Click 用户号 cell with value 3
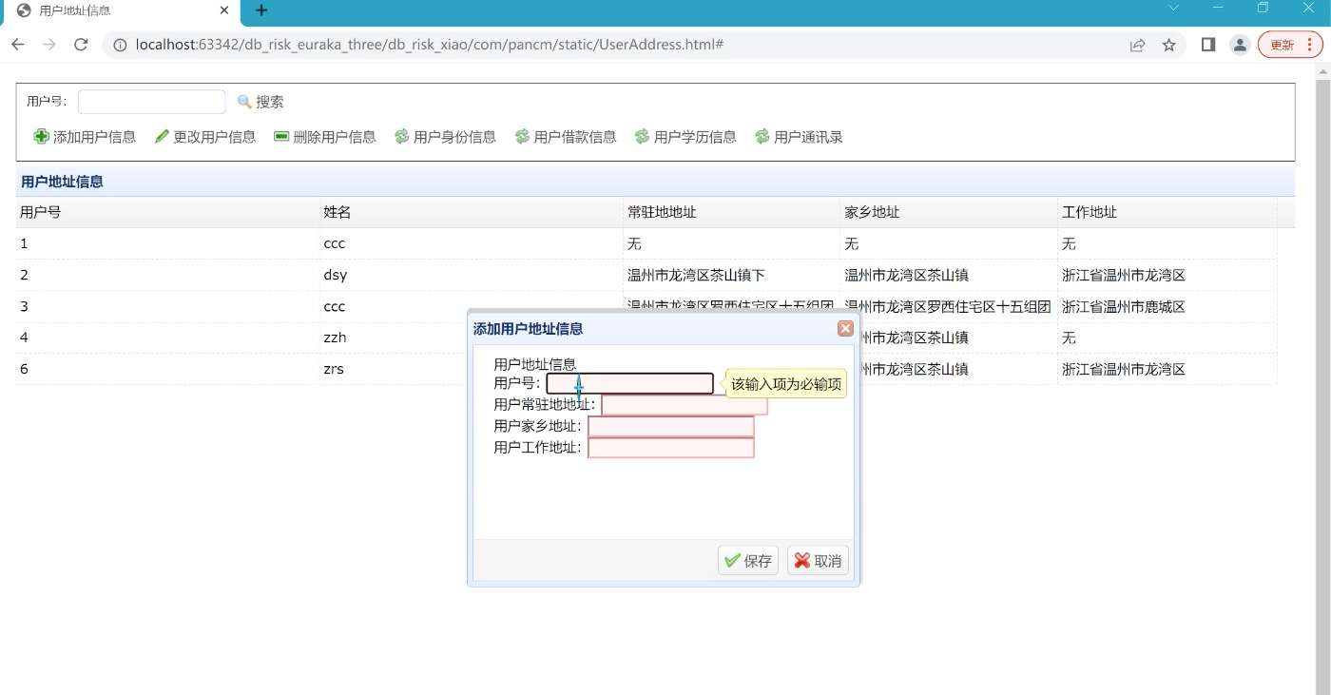Viewport: 1331px width, 695px height. pyautogui.click(x=167, y=306)
